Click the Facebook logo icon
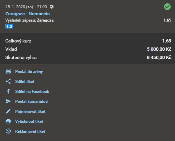Screen dimensions: 175x141 [8, 91]
